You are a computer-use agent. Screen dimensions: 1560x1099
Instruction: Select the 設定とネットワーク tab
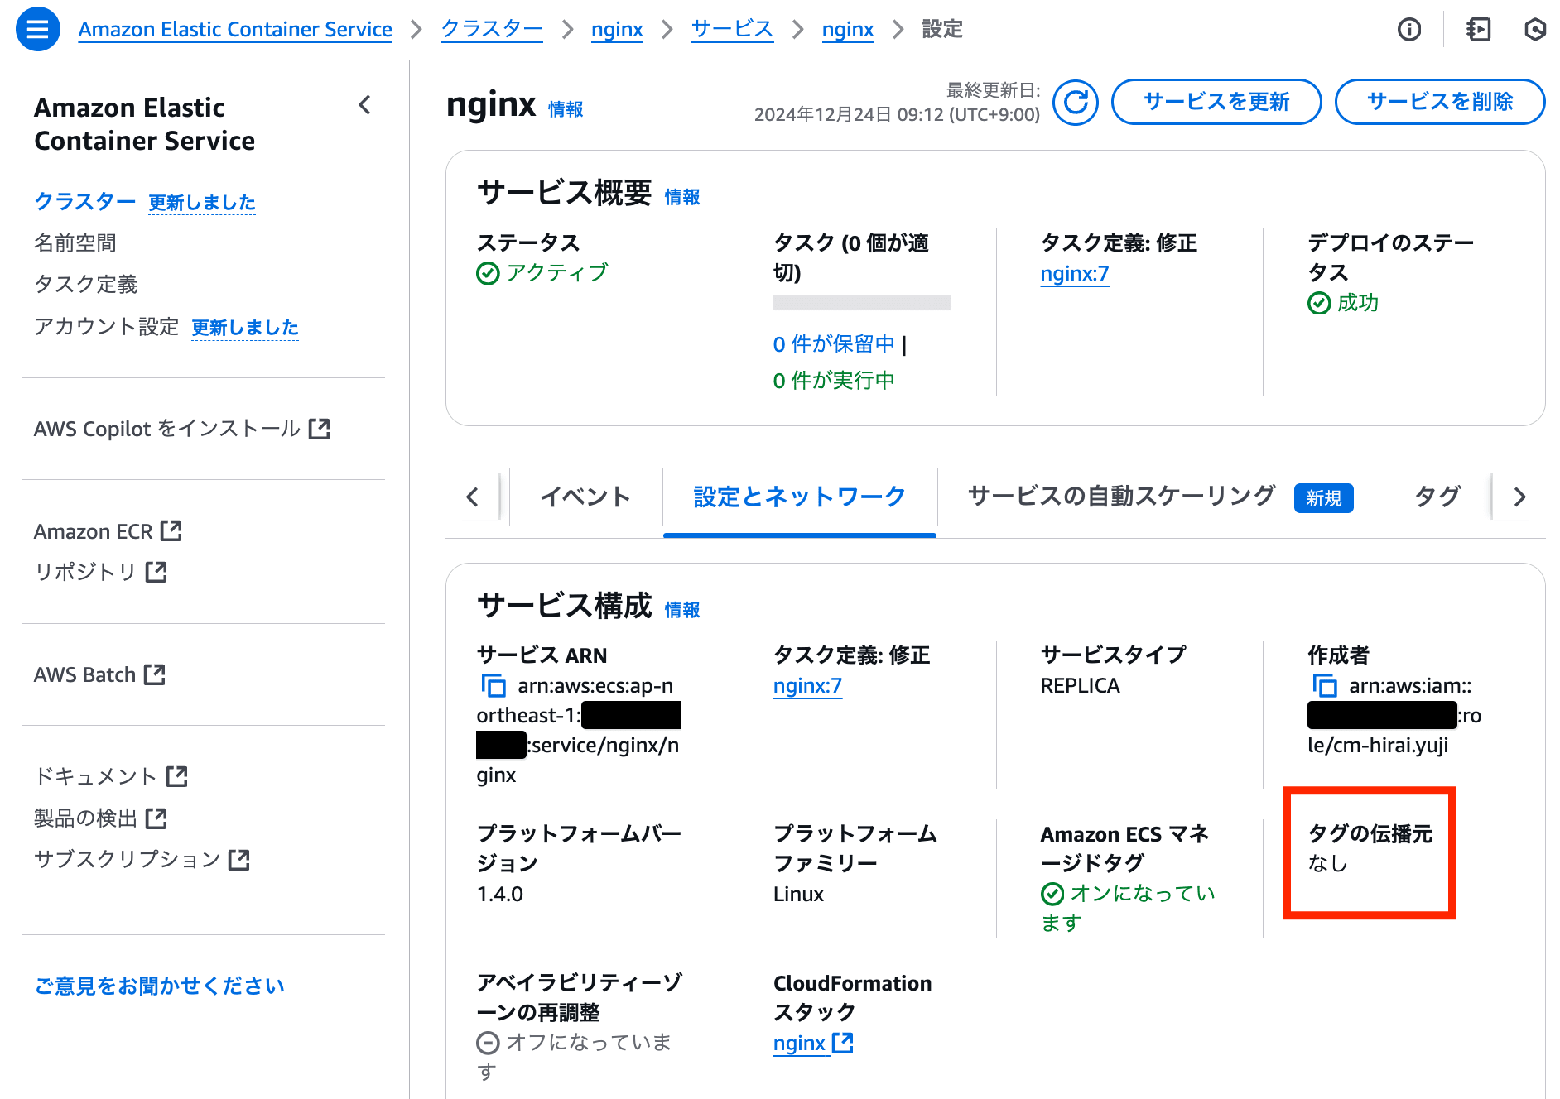pyautogui.click(x=800, y=497)
